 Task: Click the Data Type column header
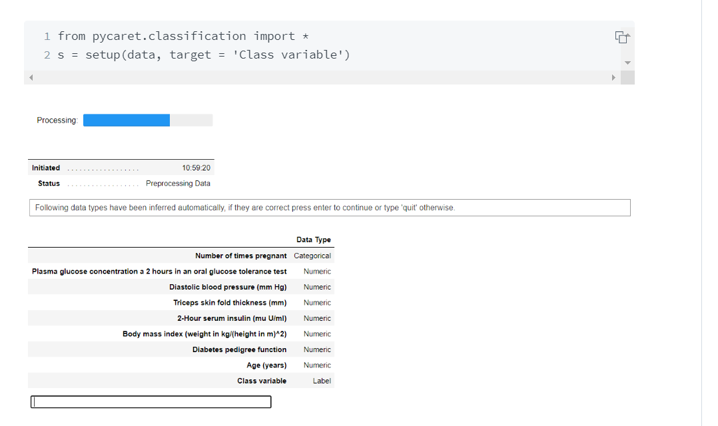[314, 240]
